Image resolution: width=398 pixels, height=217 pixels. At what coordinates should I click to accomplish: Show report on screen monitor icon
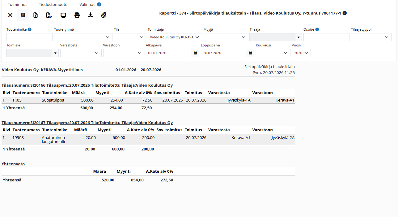pos(63,15)
